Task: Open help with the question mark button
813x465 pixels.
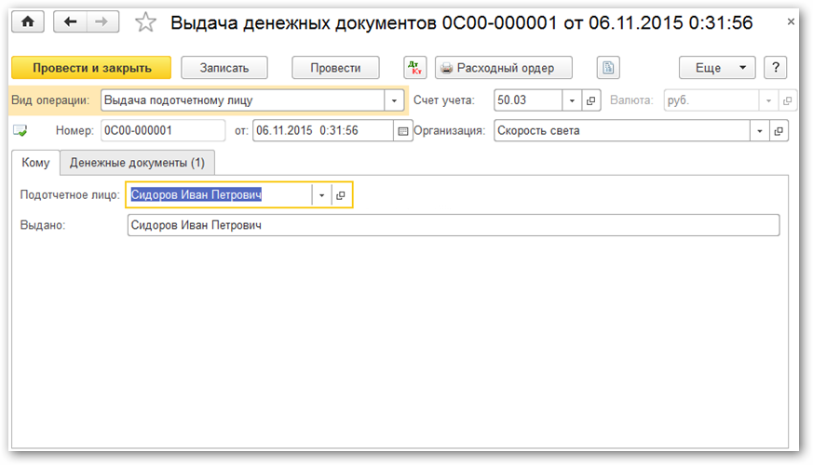Action: tap(776, 68)
